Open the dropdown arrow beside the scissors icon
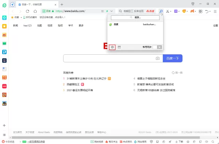Screen dimensions: 219x144 [171, 11]
